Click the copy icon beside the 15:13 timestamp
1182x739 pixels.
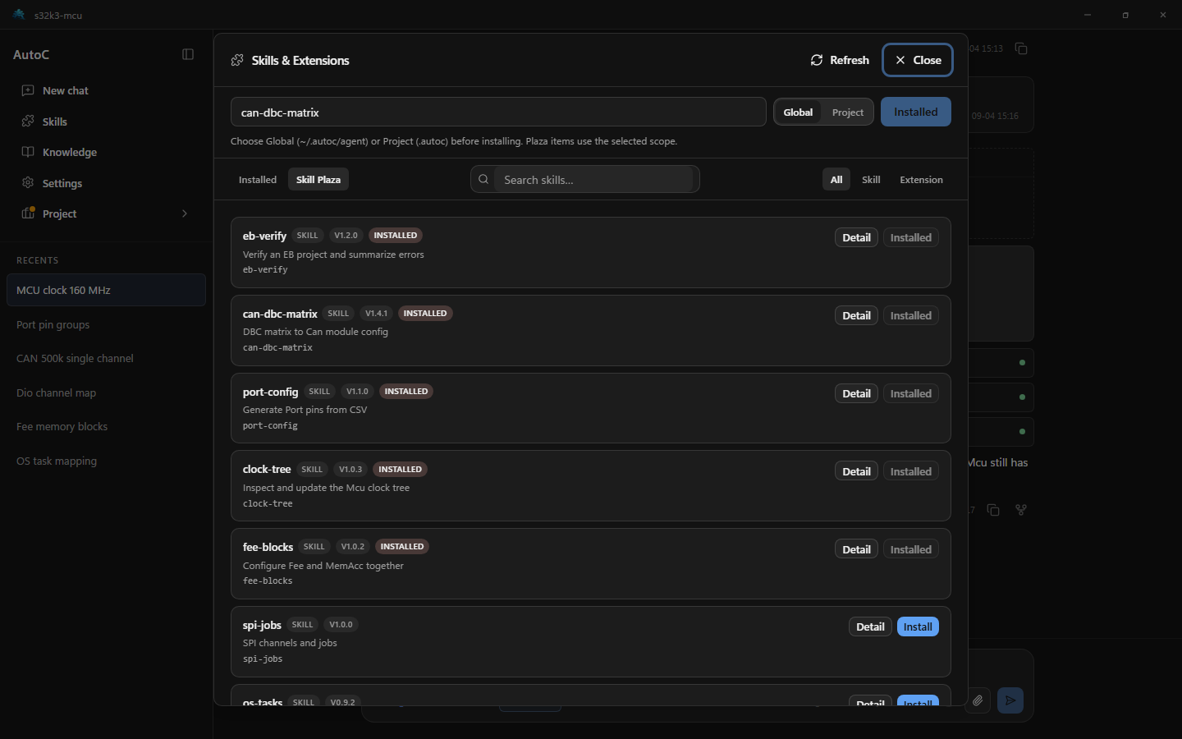tap(1021, 48)
